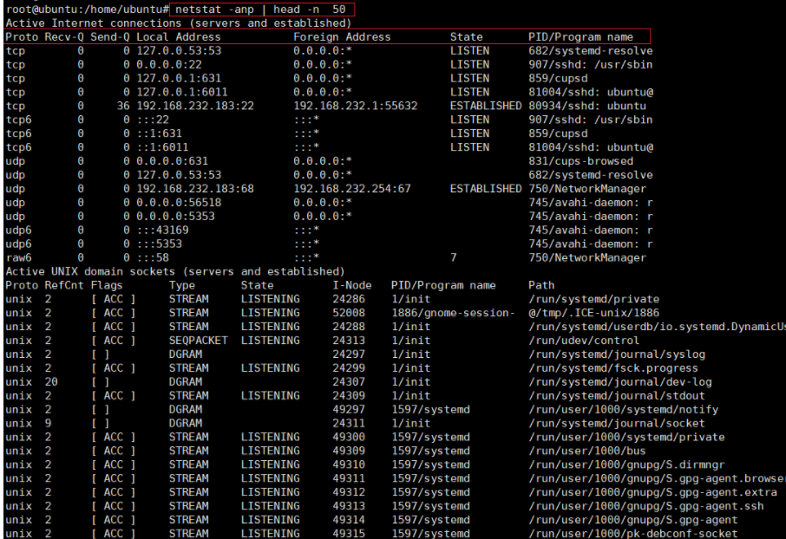Image resolution: width=786 pixels, height=539 pixels.
Task: Click the /run/systemd/journal/socket path
Action: pos(617,423)
